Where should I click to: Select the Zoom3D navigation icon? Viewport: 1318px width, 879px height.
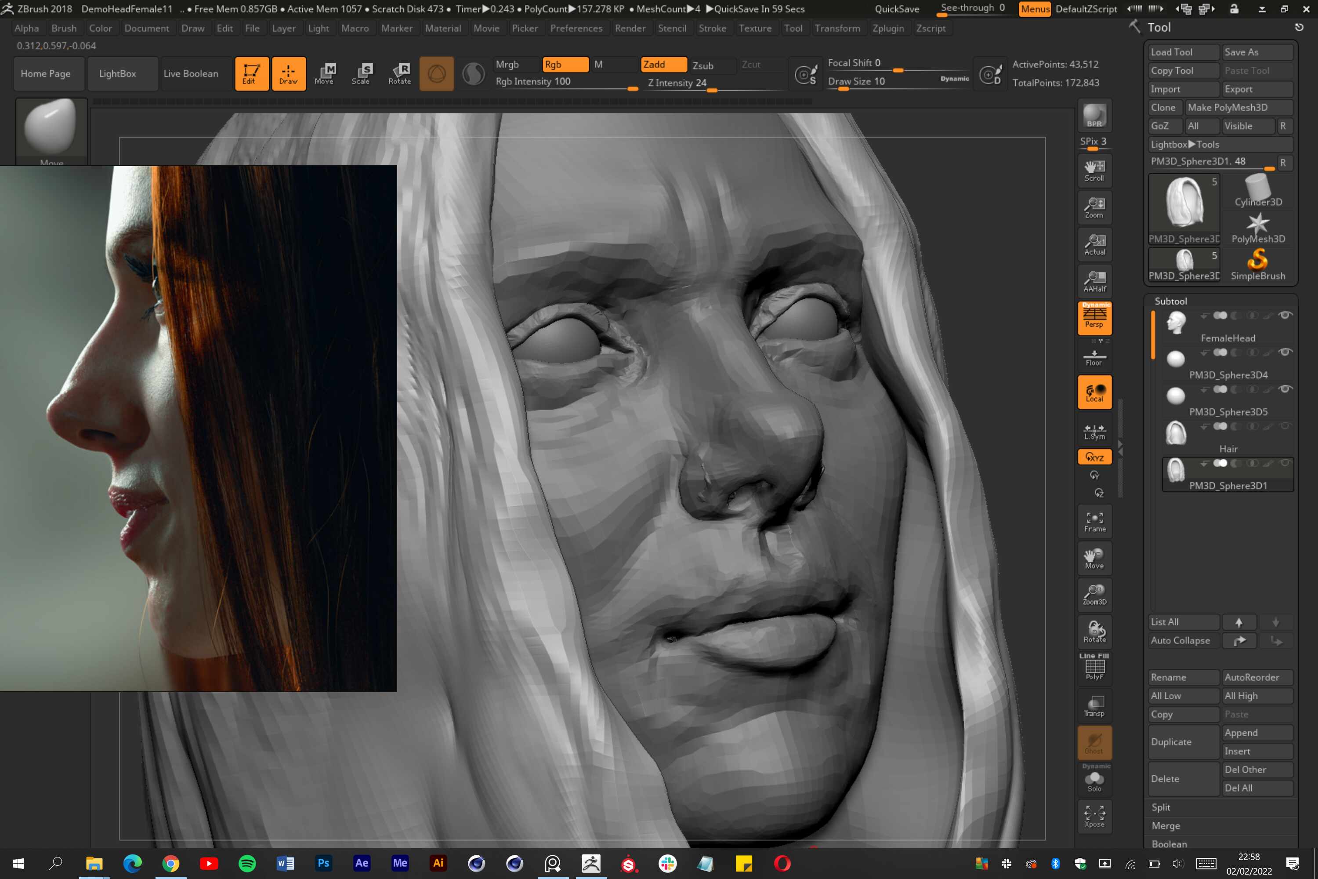tap(1094, 595)
